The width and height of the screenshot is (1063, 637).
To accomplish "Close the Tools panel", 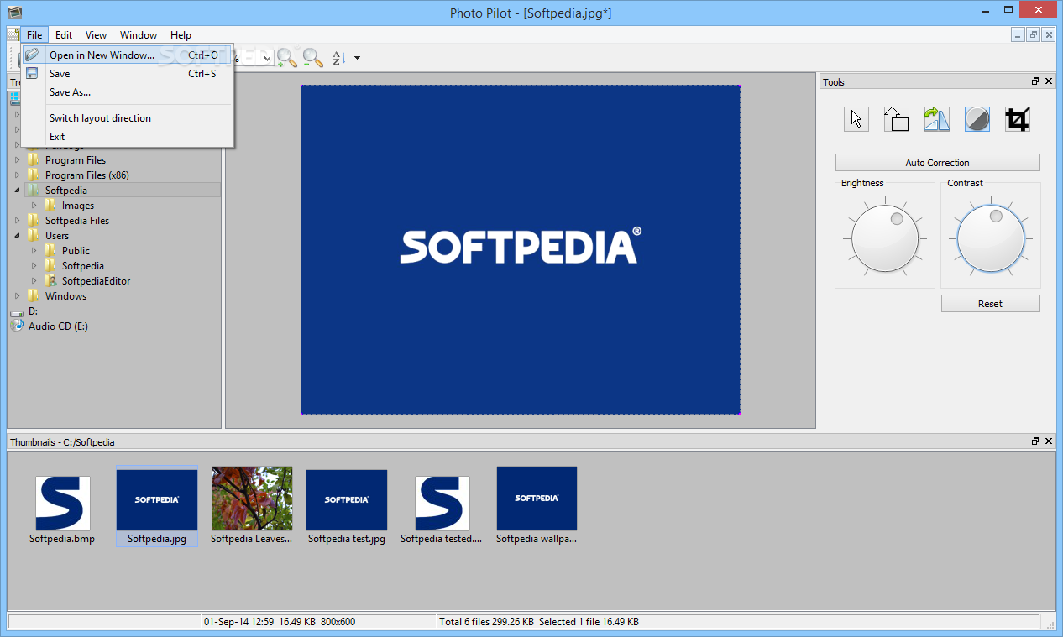I will point(1049,81).
